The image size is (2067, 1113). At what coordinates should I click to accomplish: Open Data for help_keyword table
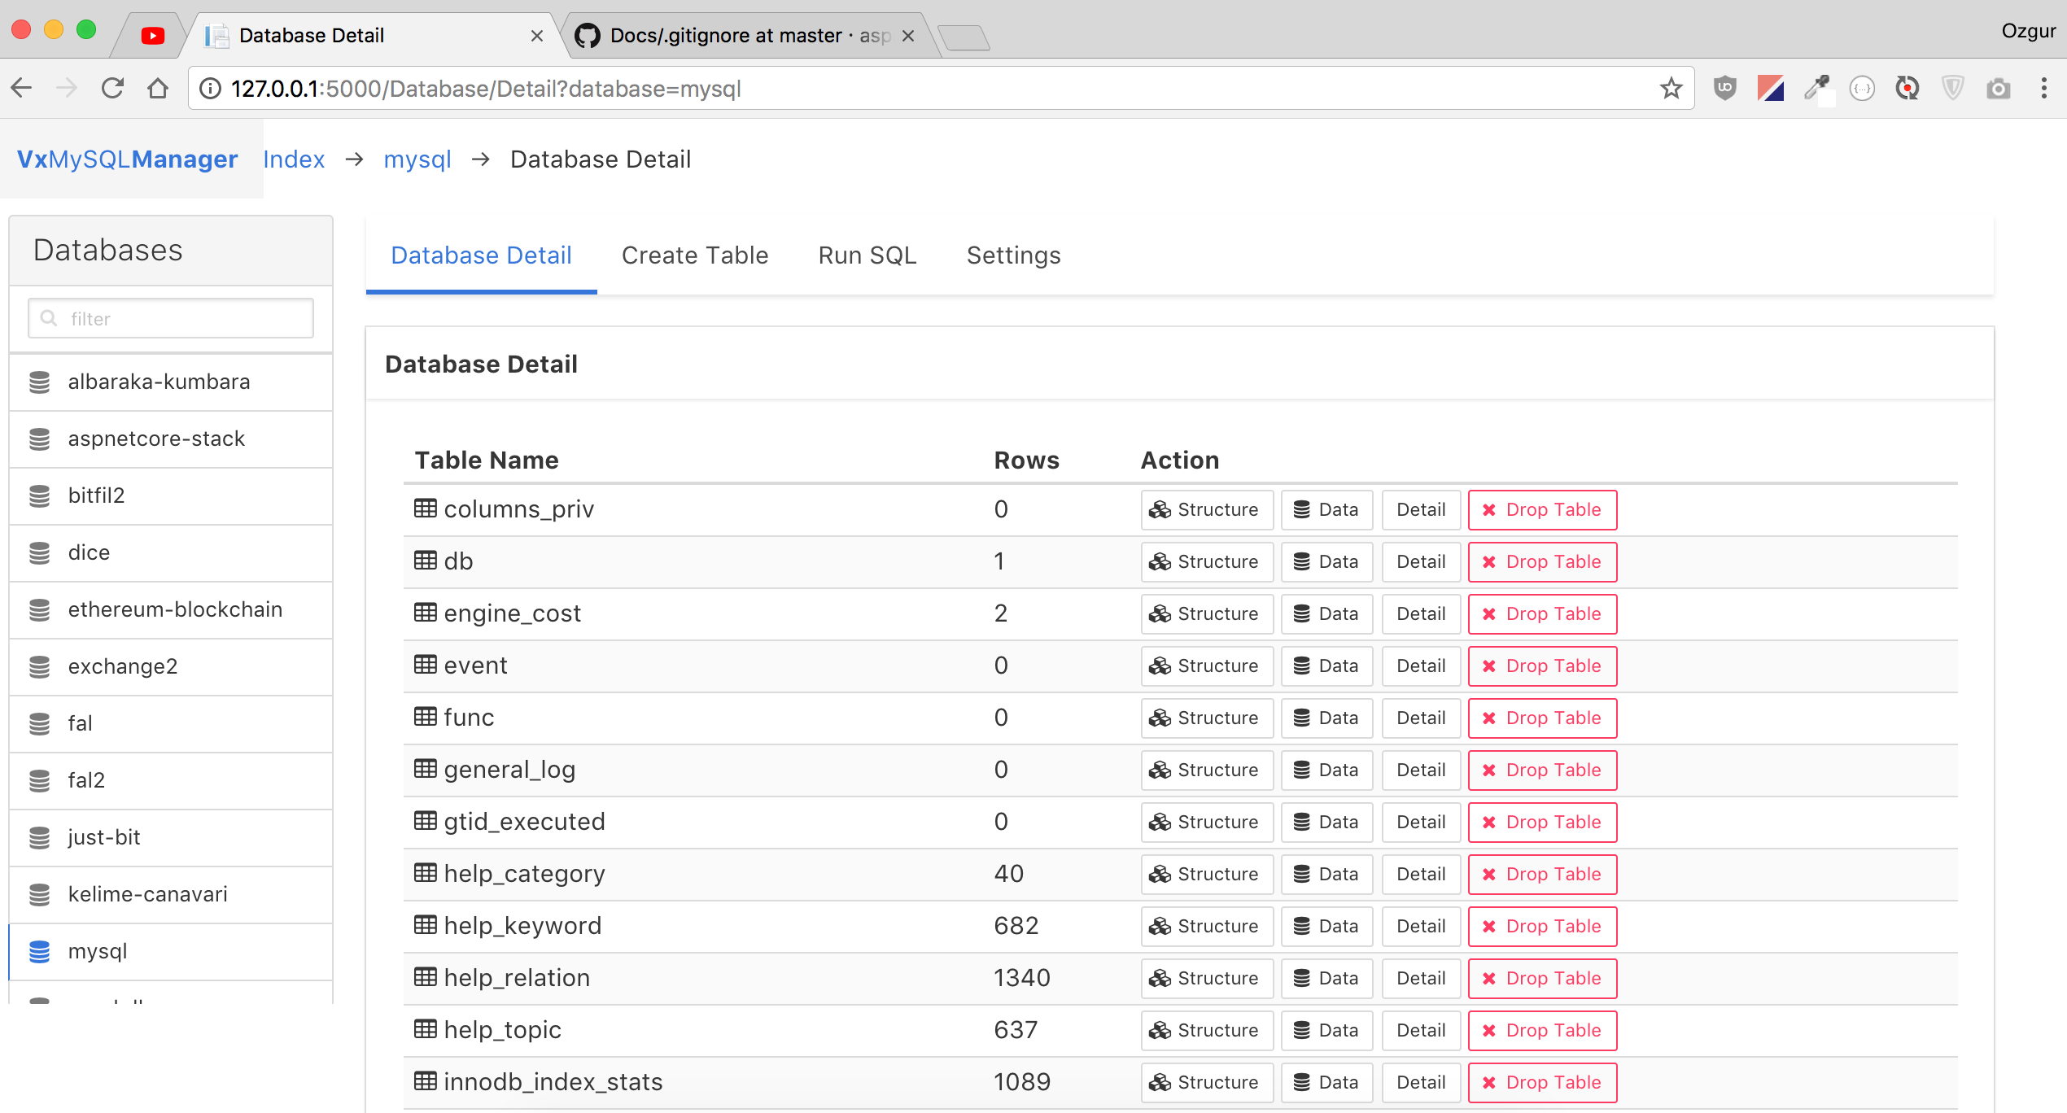[1326, 926]
